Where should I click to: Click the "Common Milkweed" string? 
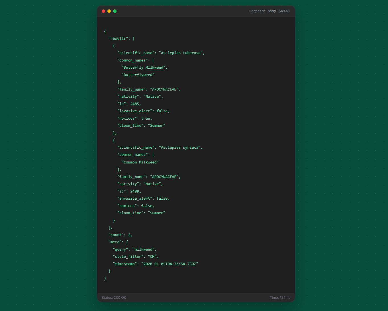(140, 162)
